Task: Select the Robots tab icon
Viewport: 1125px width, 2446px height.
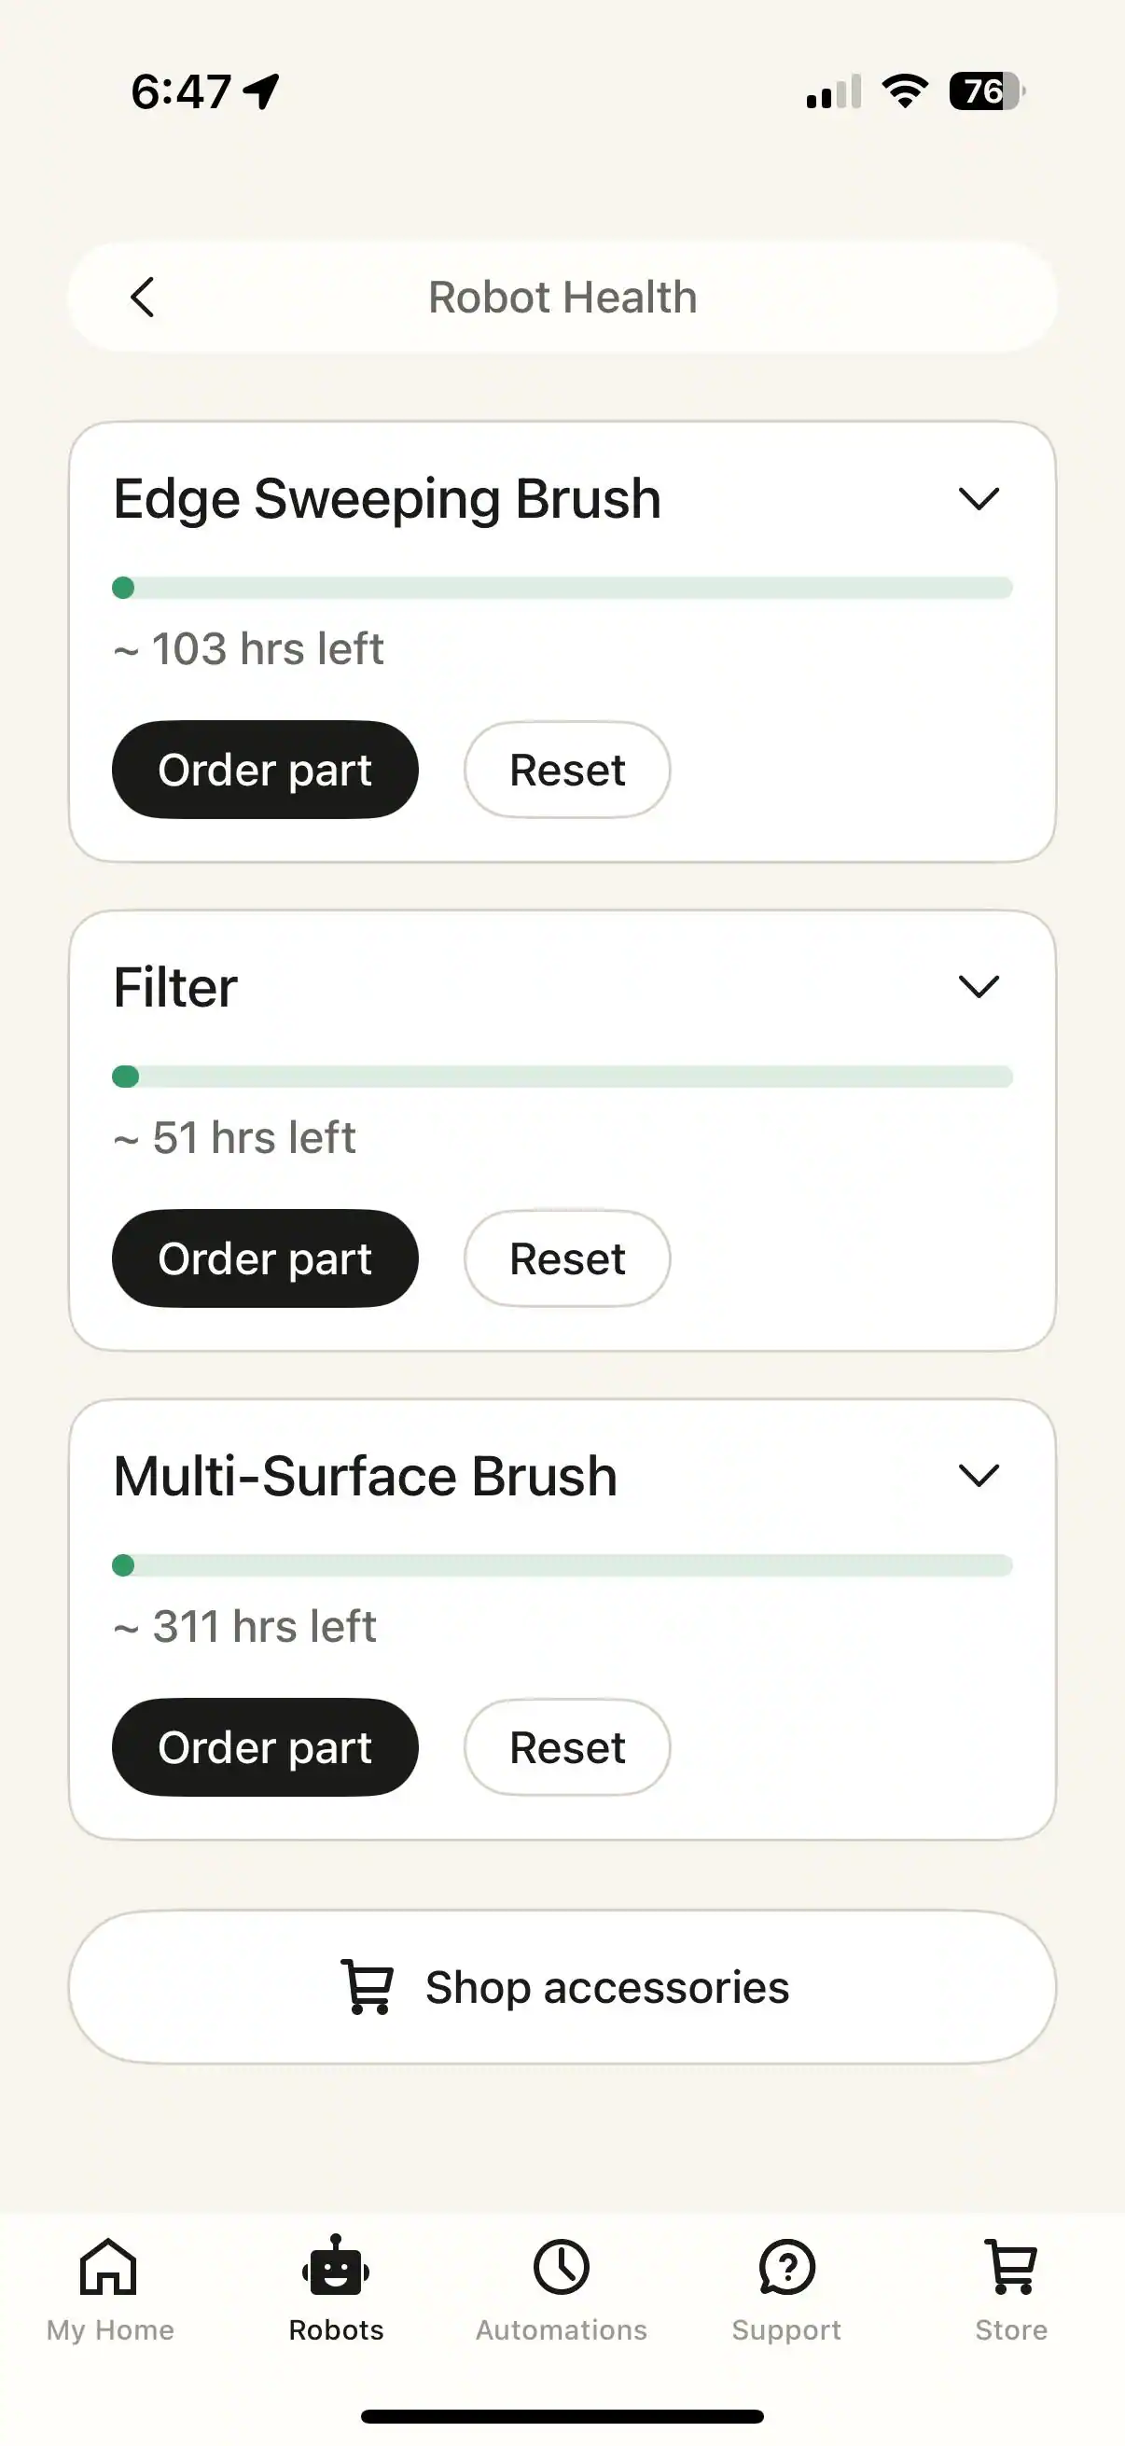Action: point(336,2268)
